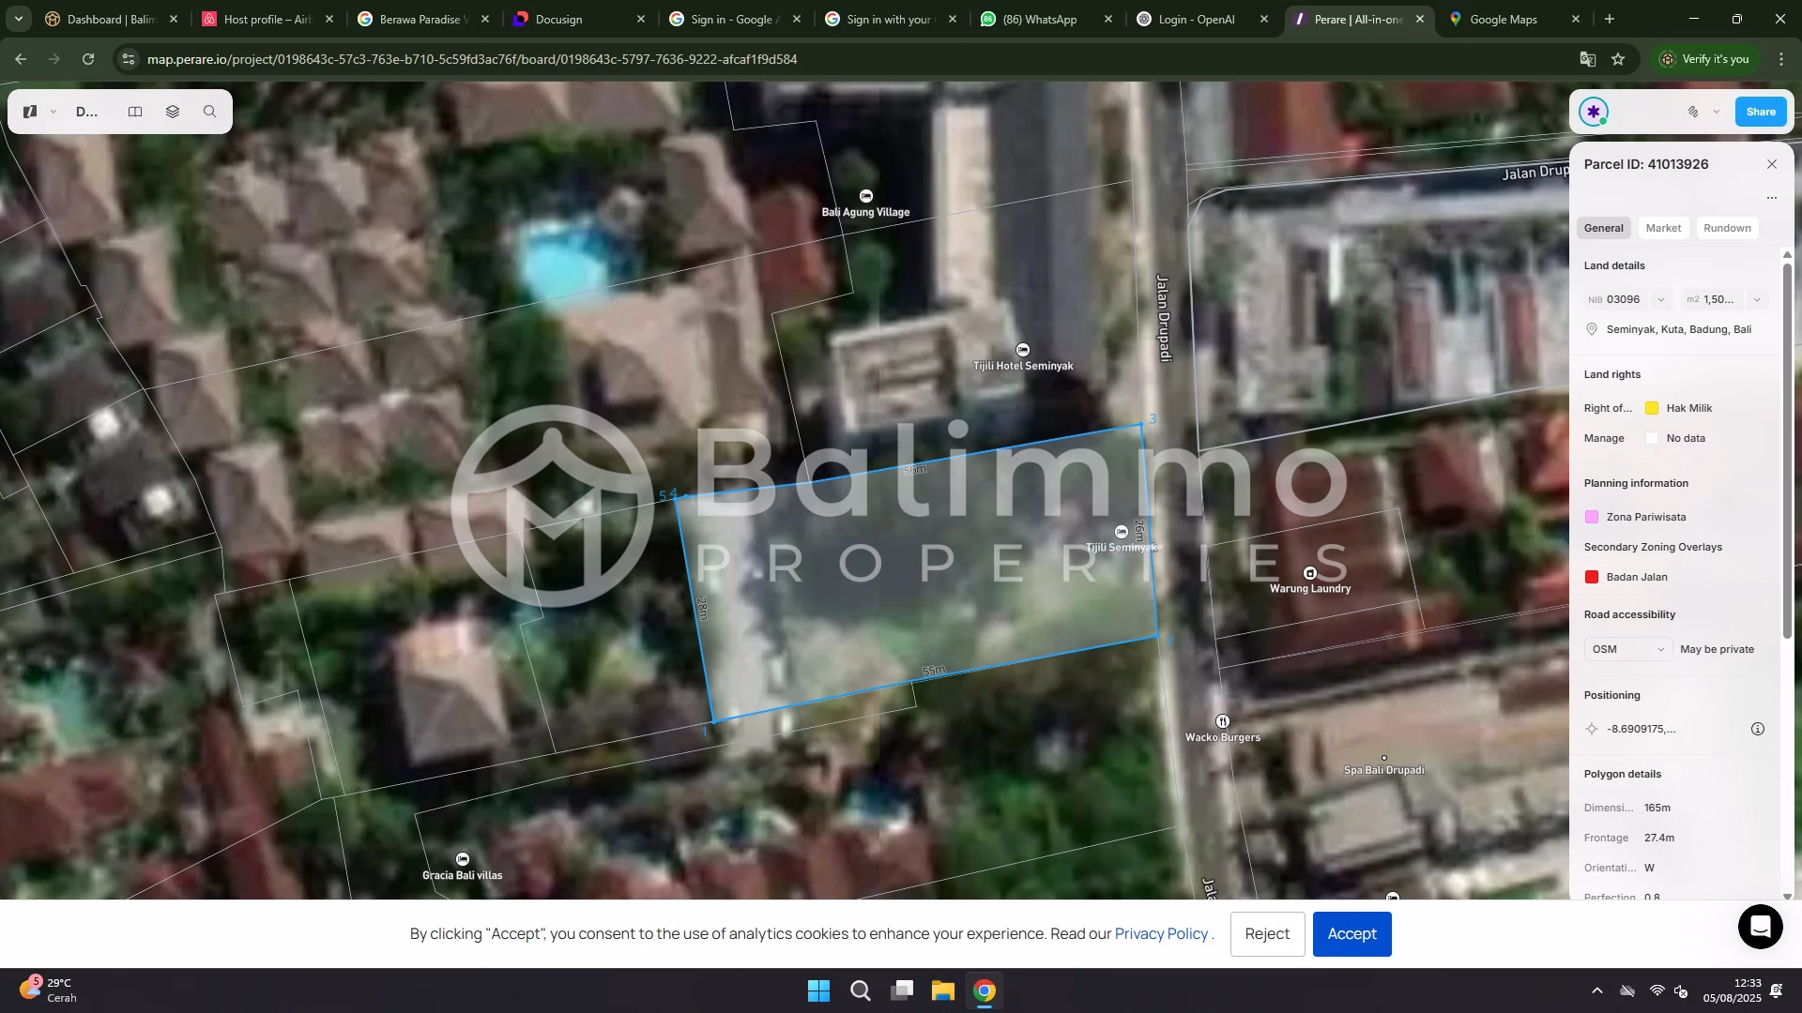
Task: Open the Privacy Policy link
Action: click(x=1161, y=934)
